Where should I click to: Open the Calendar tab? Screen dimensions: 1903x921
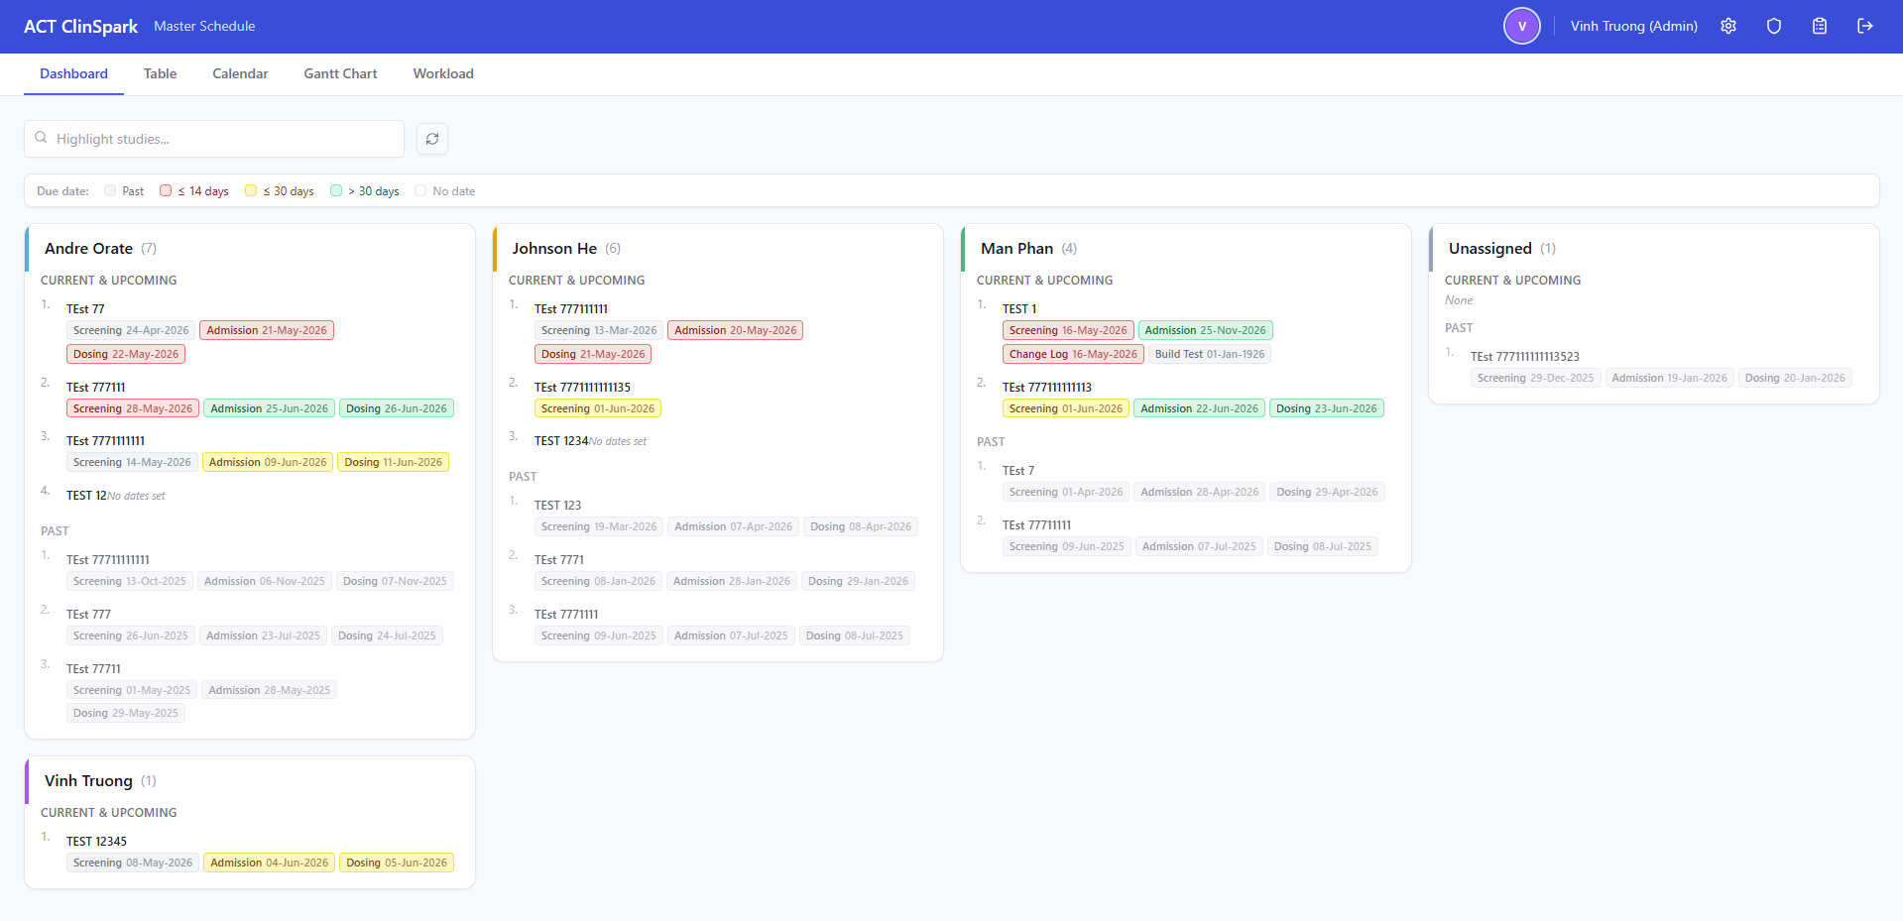pos(240,73)
